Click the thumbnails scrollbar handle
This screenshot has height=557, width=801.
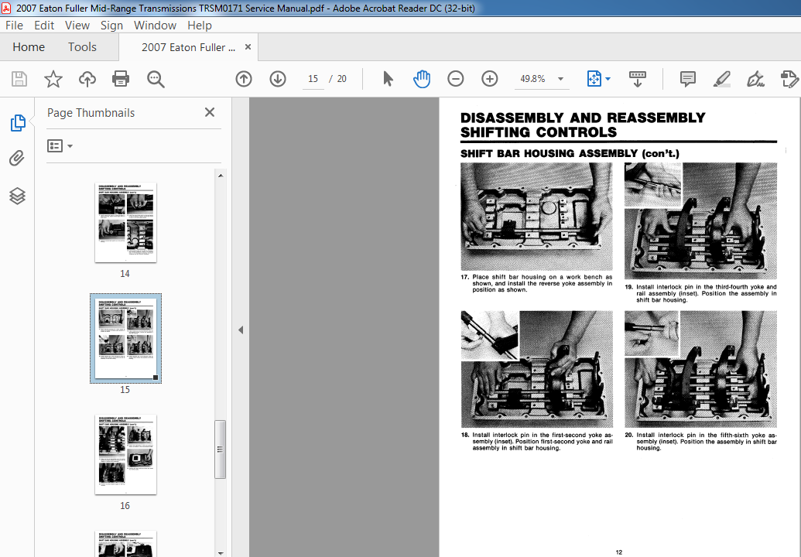pyautogui.click(x=220, y=449)
